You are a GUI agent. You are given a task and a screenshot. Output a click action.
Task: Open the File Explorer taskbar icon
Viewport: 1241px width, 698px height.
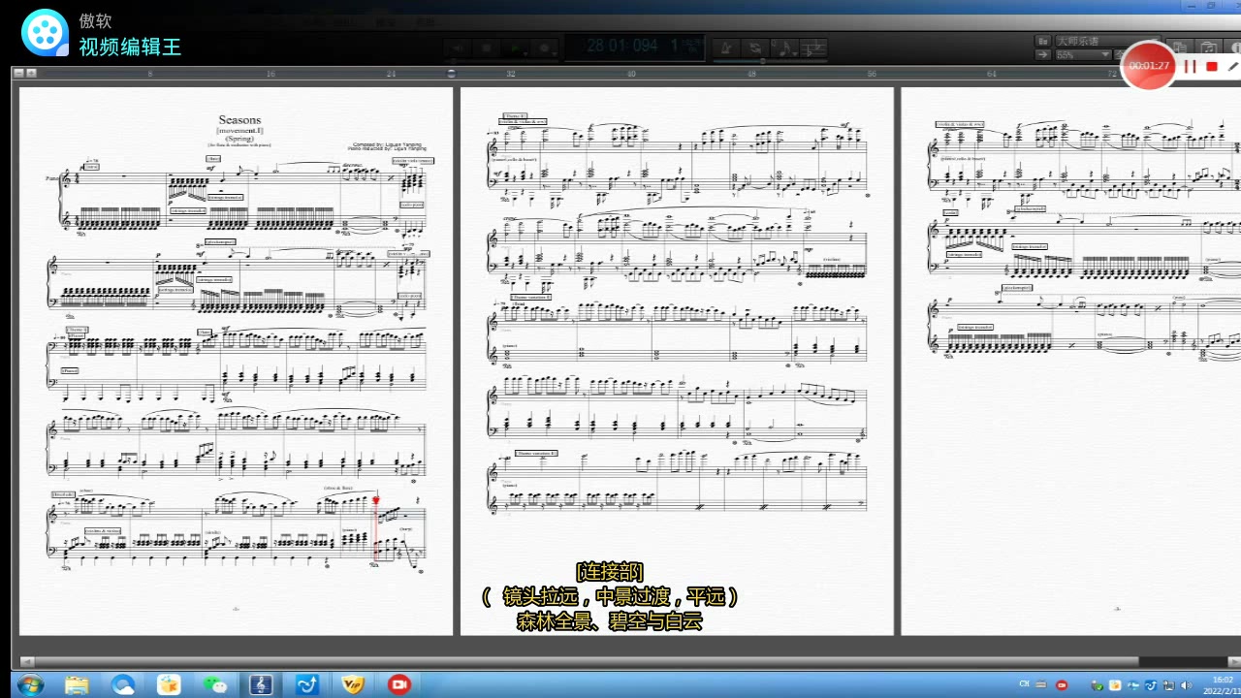pos(77,684)
